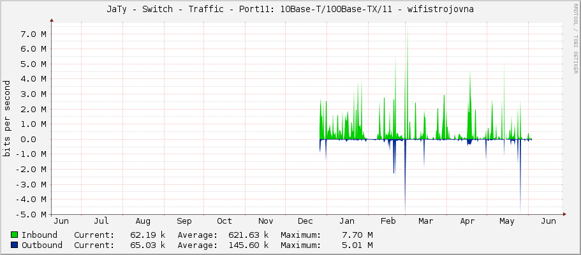Click the 3.0 M y-axis label
The width and height of the screenshot is (581, 255).
click(x=34, y=94)
